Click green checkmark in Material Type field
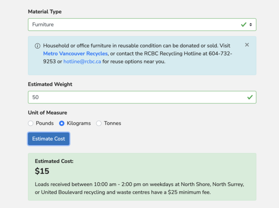Viewport: 279px width, 208px height. coord(243,25)
